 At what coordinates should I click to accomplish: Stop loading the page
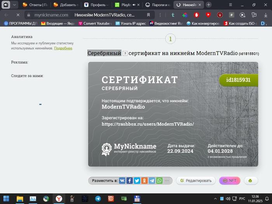click(18, 15)
